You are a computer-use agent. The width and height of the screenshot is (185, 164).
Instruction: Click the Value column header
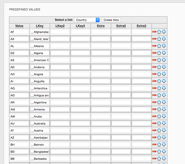coord(19,26)
